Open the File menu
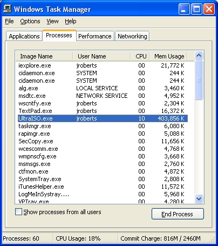This screenshot has height=246, width=218. coord(9,21)
